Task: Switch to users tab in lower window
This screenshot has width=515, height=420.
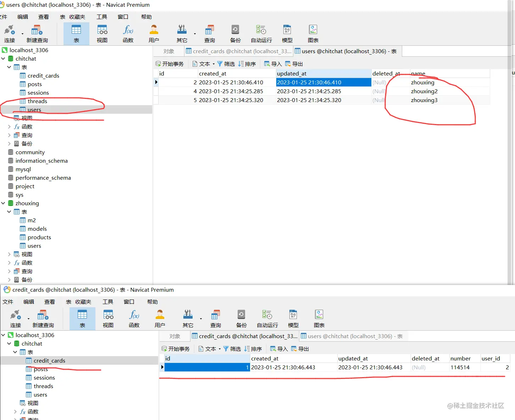Action: tap(352, 336)
